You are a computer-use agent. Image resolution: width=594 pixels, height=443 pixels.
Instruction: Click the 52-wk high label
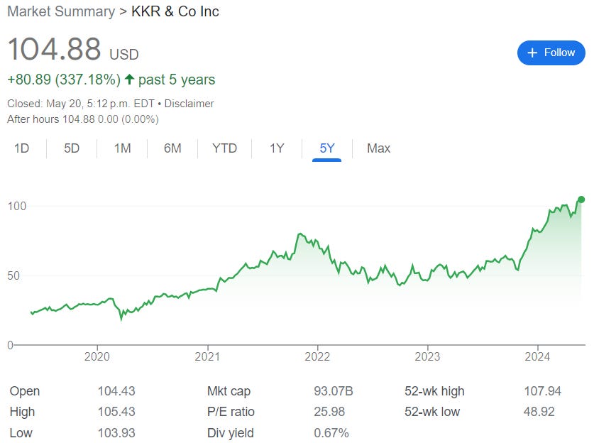tap(434, 391)
